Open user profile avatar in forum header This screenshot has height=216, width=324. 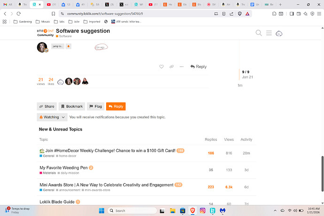(x=279, y=33)
